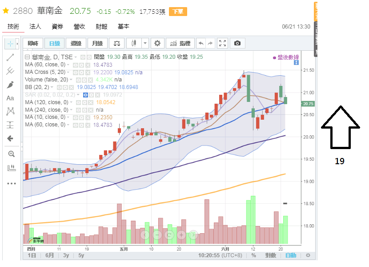This screenshot has width=369, height=267.
Task: Zoom in using chart plus control
Action: tap(181, 235)
